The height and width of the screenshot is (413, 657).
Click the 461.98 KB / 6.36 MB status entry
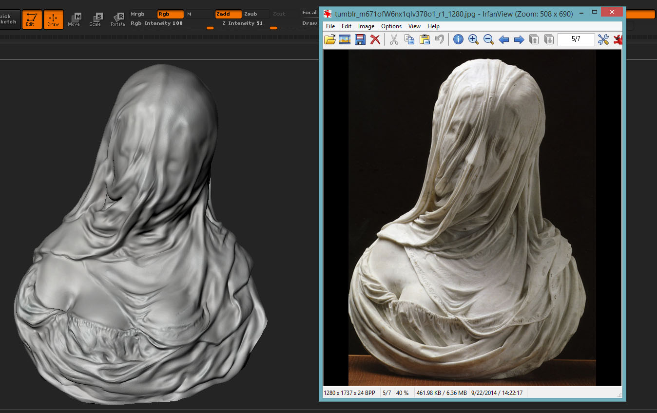(x=441, y=393)
